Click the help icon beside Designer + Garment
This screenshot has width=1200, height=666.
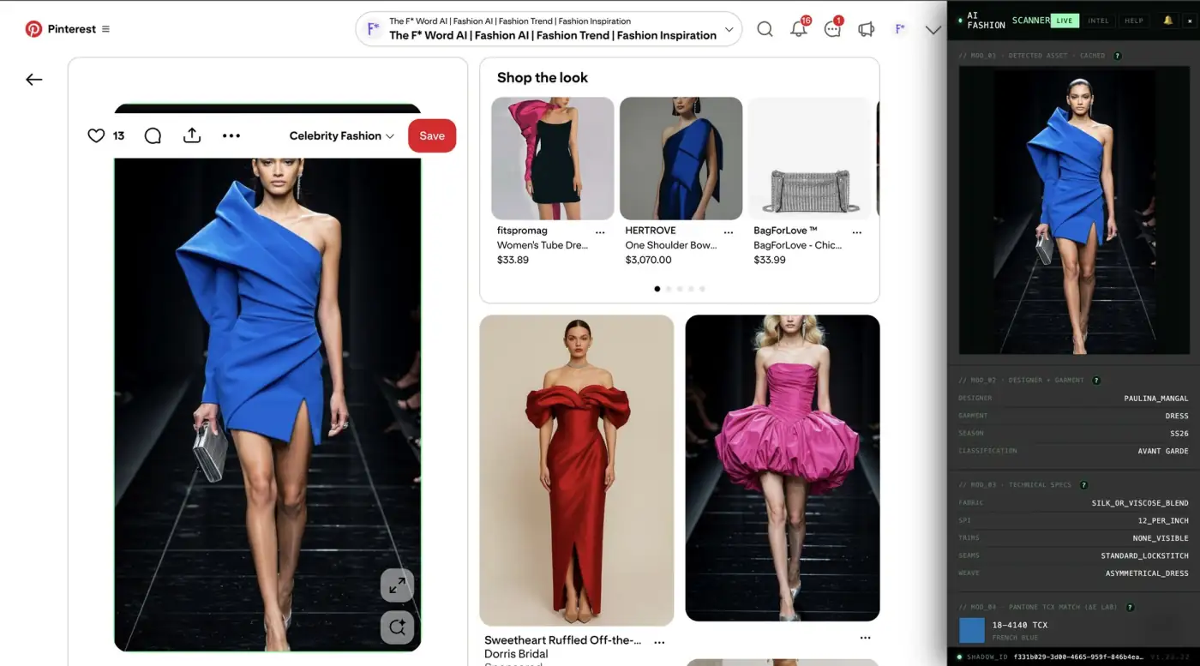(1096, 380)
